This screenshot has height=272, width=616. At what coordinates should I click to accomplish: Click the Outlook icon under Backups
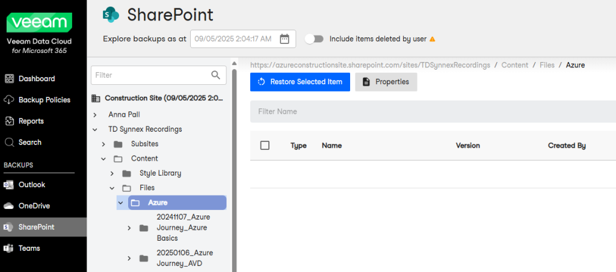point(9,185)
